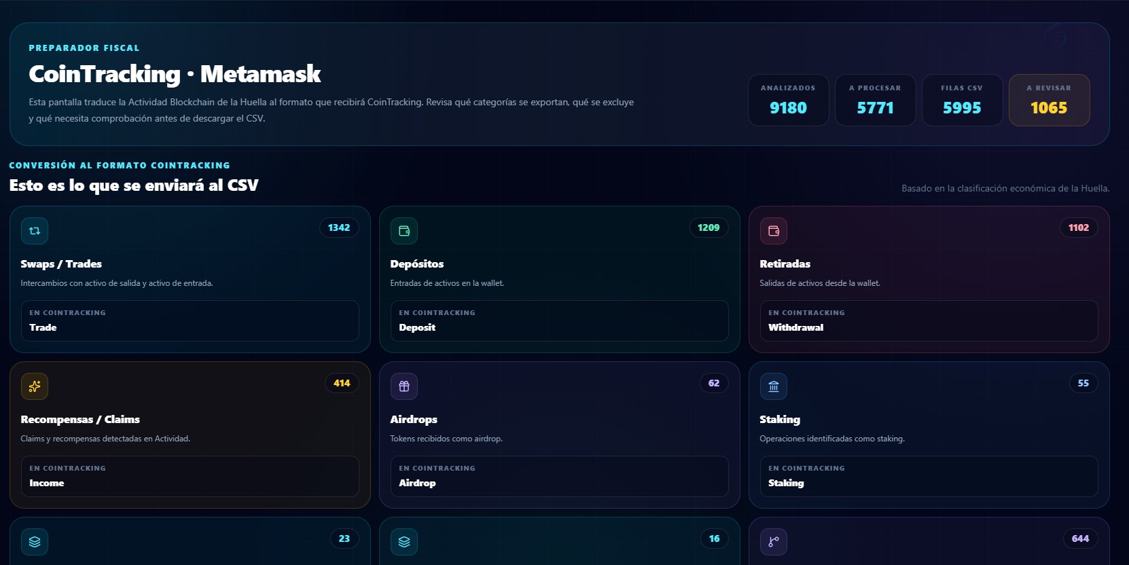Image resolution: width=1129 pixels, height=565 pixels.
Task: Click the layers icon in the card counting 23
Action: pos(35,542)
